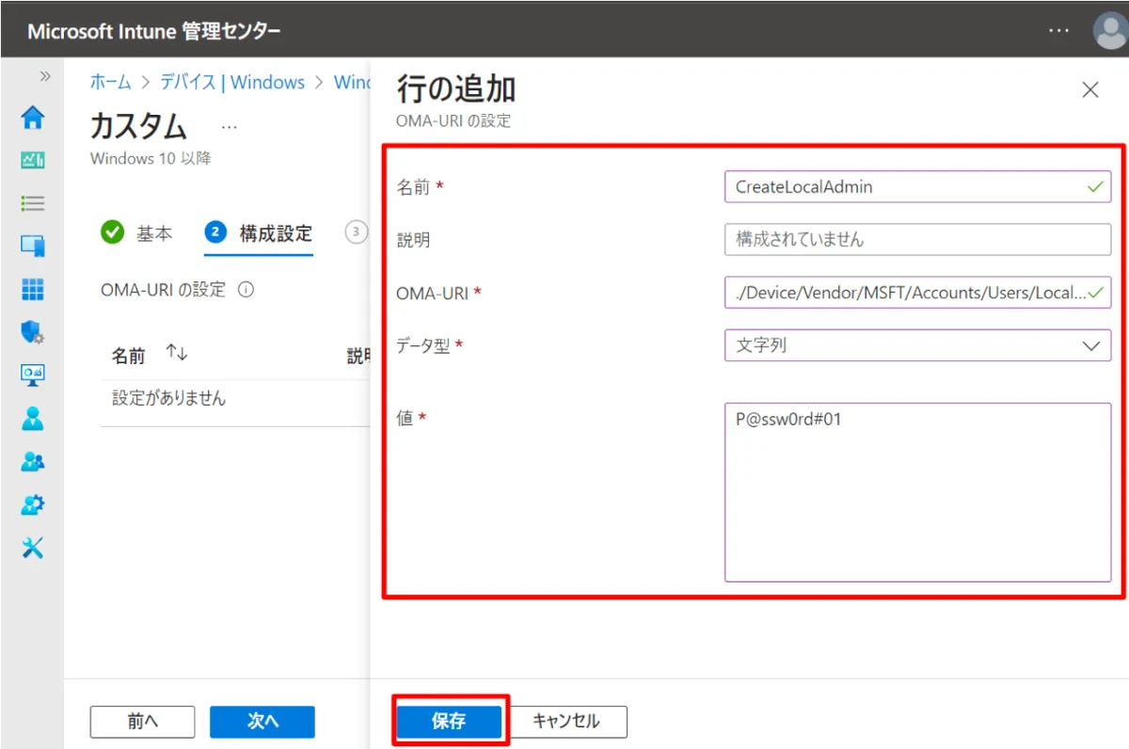Image resolution: width=1129 pixels, height=749 pixels.
Task: Open Home icon in left sidebar
Action: 33,118
